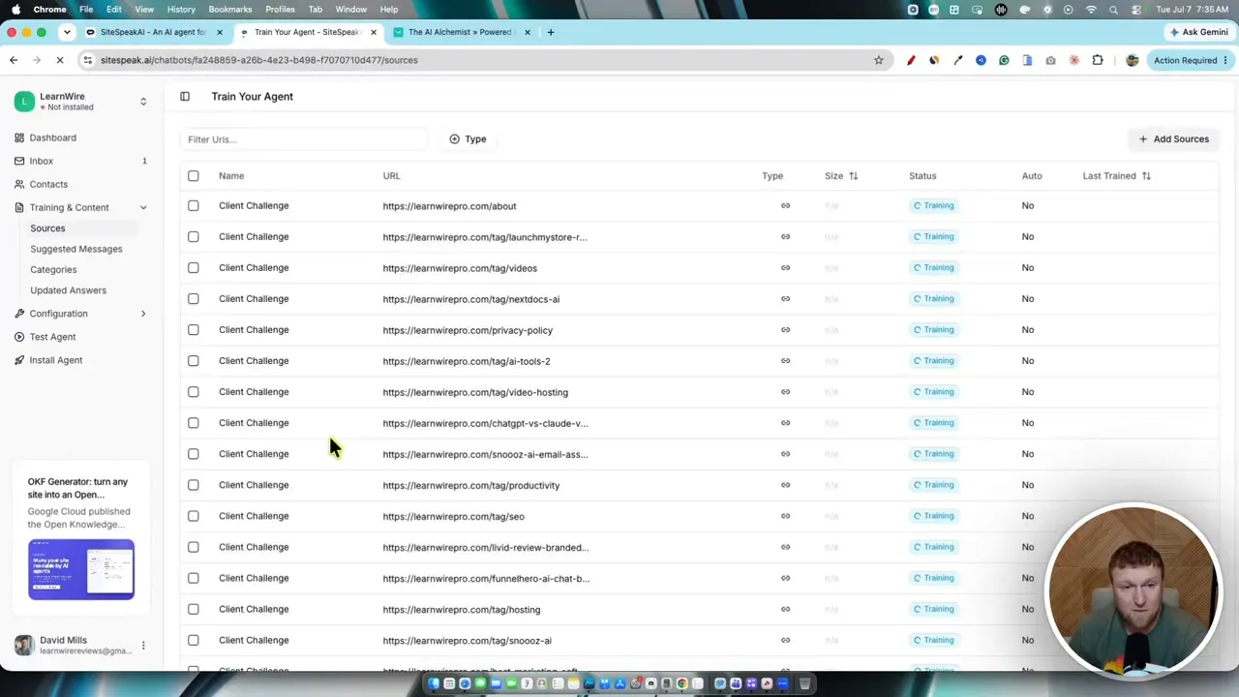Open Categories in sidebar
The image size is (1239, 697).
pyautogui.click(x=53, y=269)
